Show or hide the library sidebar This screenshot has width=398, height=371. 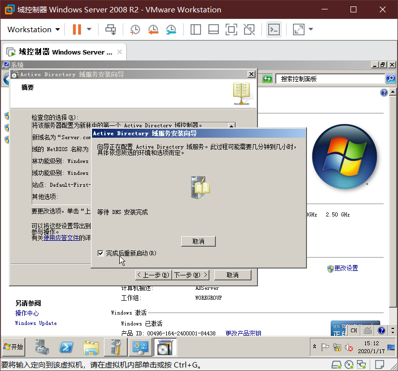(196, 29)
